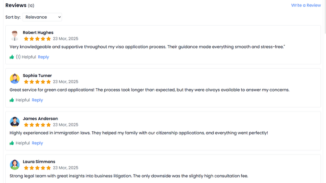Click the star rating on Robert Hughes' review
Viewport: 326px width, 183px height.
pos(37,39)
